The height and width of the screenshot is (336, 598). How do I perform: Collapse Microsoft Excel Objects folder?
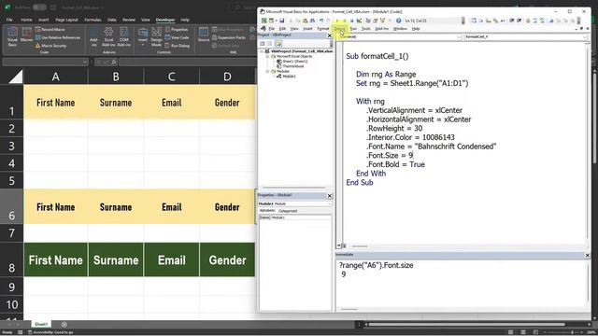tap(267, 56)
